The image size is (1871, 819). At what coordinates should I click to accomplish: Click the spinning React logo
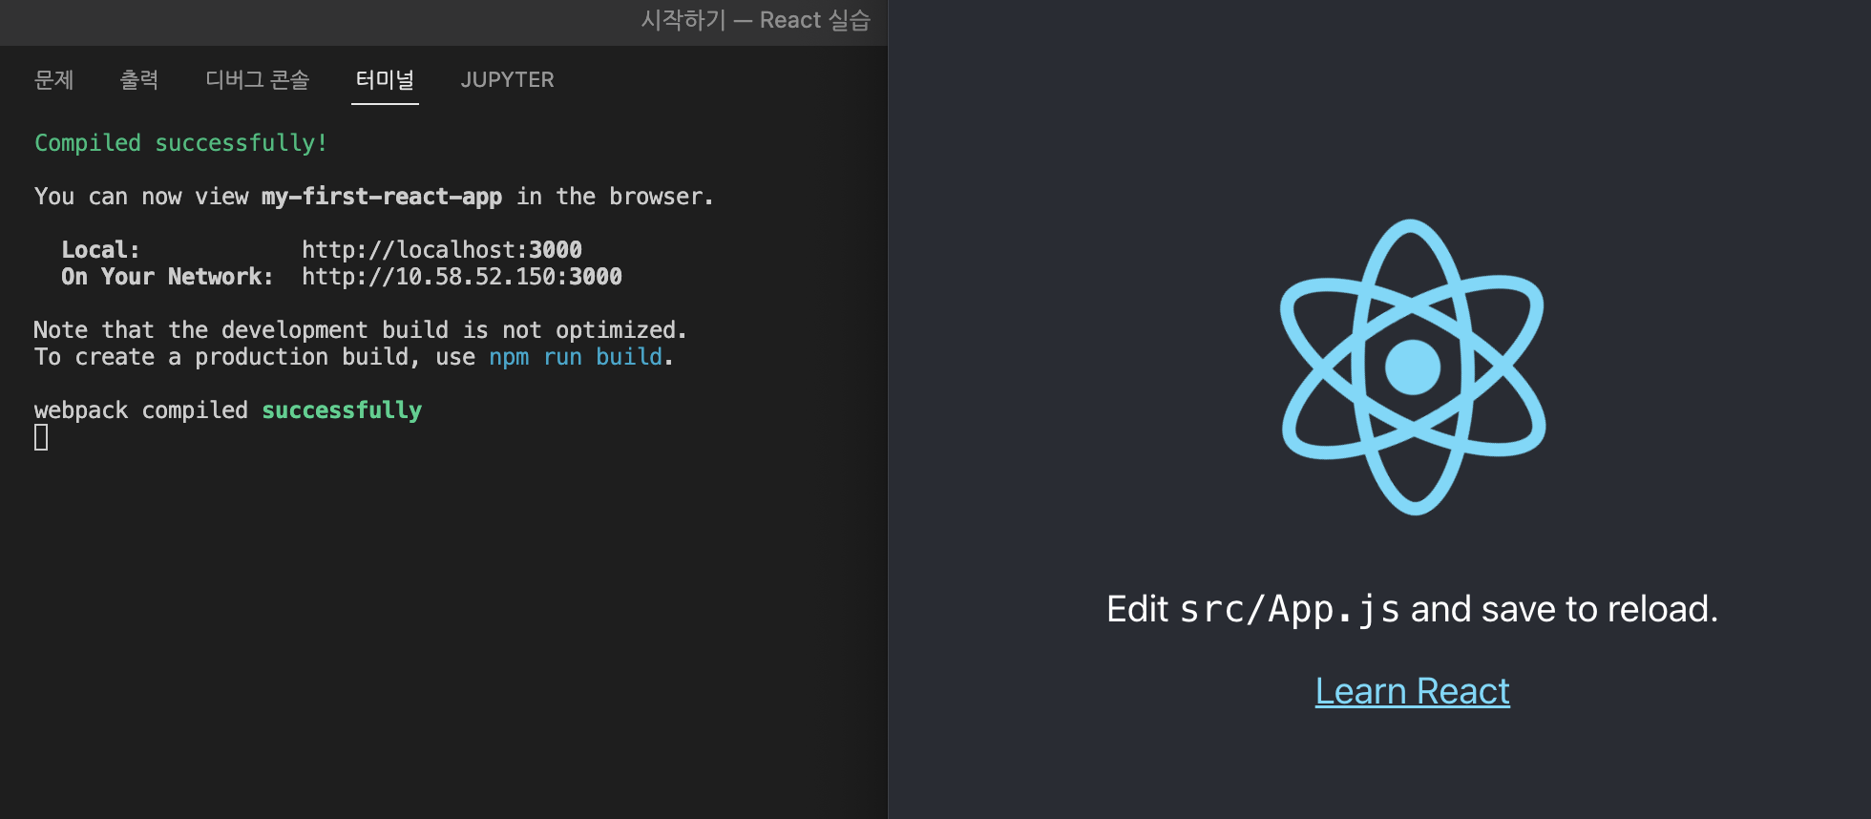point(1413,367)
